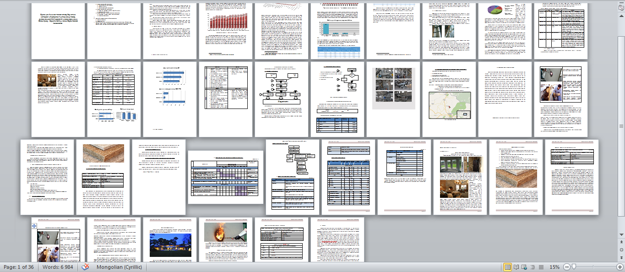Click the Zoom Out minus button
Screen dimensions: 625x272
(567, 267)
